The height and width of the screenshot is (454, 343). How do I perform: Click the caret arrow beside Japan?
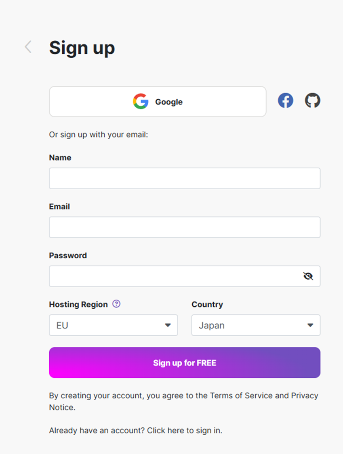coord(310,325)
